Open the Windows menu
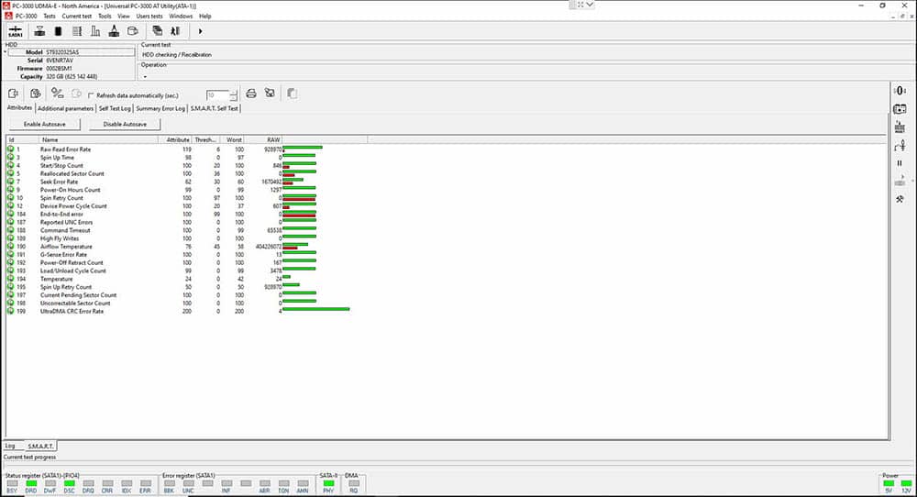Image resolution: width=917 pixels, height=497 pixels. (x=181, y=16)
